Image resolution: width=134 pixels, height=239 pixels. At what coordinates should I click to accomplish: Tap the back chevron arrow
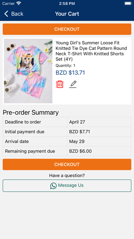(x=6, y=14)
